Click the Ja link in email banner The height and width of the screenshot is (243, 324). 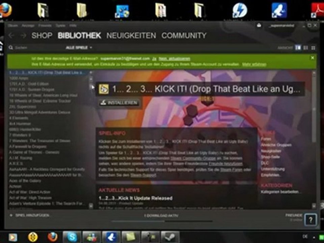tap(154, 59)
